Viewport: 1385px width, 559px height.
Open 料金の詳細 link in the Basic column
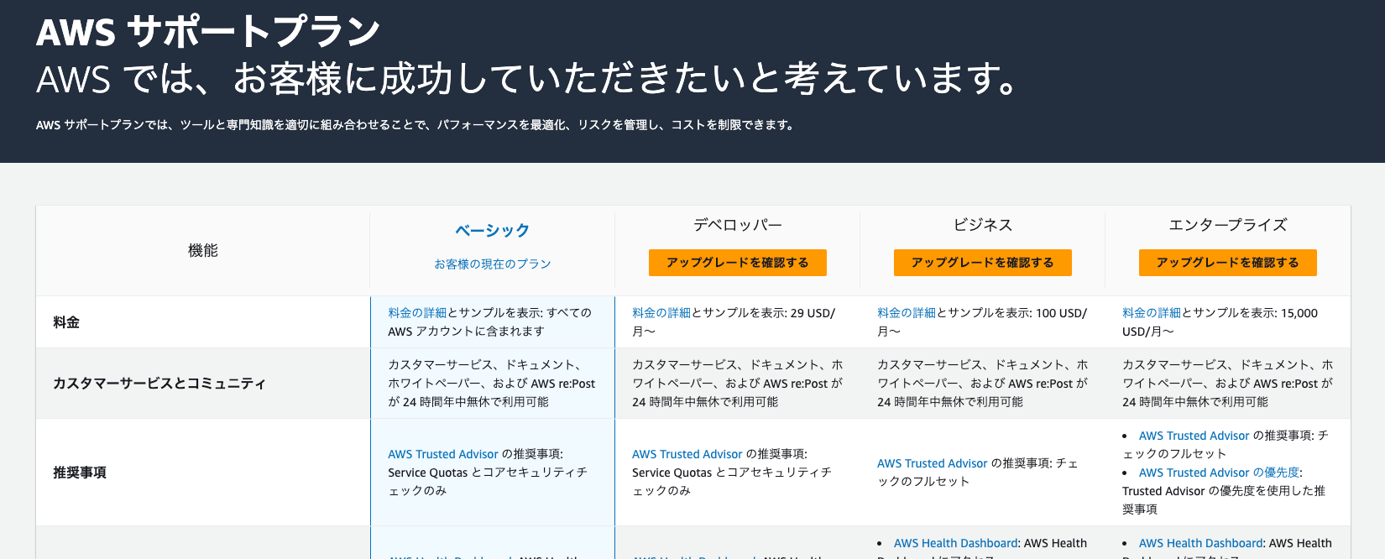(417, 312)
